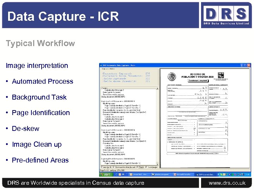The image size is (254, 190).
Task: Maximize the DXP Automatic Data Capture window
Action: (245, 65)
